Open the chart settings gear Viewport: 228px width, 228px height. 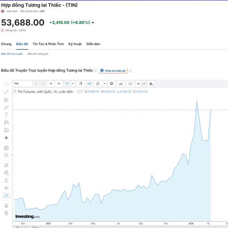coord(111,84)
